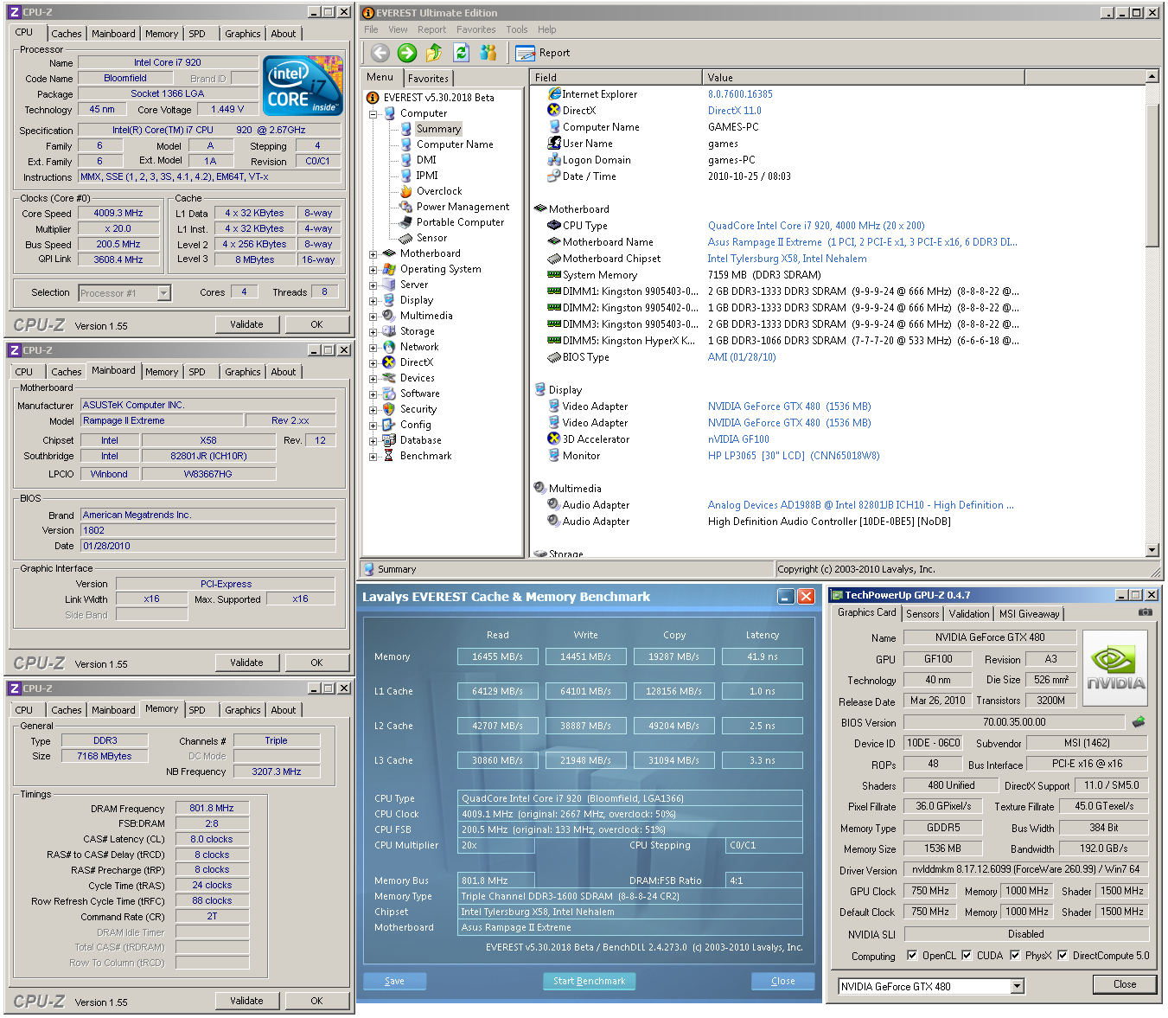1168x1018 pixels.
Task: Click the Monitor icon in Display section
Action: (554, 455)
